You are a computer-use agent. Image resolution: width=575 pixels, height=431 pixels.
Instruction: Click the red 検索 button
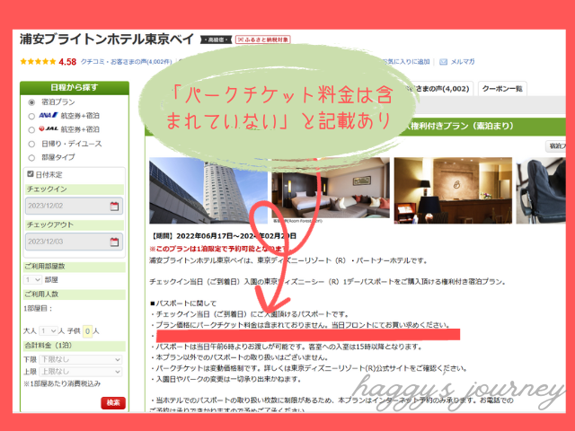pyautogui.click(x=113, y=403)
